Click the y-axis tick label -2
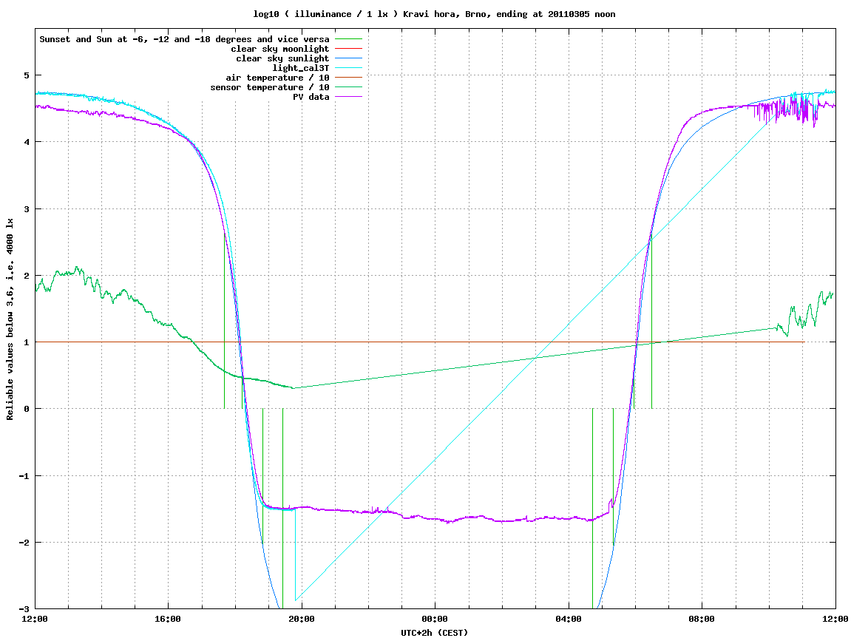This screenshot has width=851, height=638. tap(24, 543)
